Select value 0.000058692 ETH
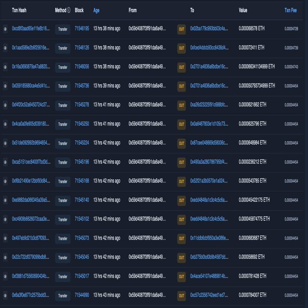Screen dimensions: 308x308 pyautogui.click(x=252, y=257)
